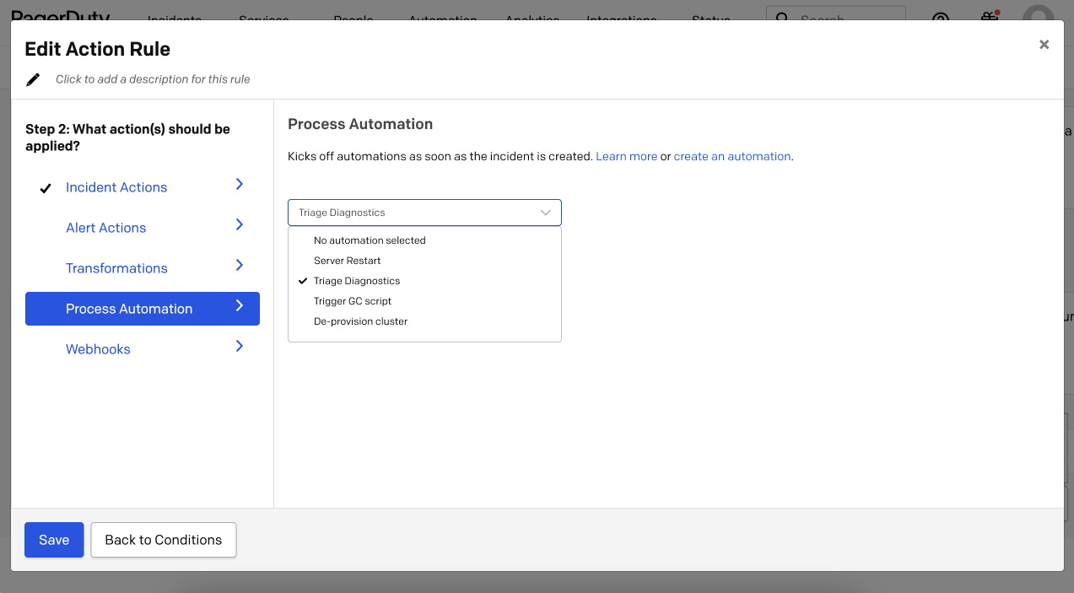Viewport: 1074px width, 593px height.
Task: Select 'No automation selected' option
Action: 370,240
